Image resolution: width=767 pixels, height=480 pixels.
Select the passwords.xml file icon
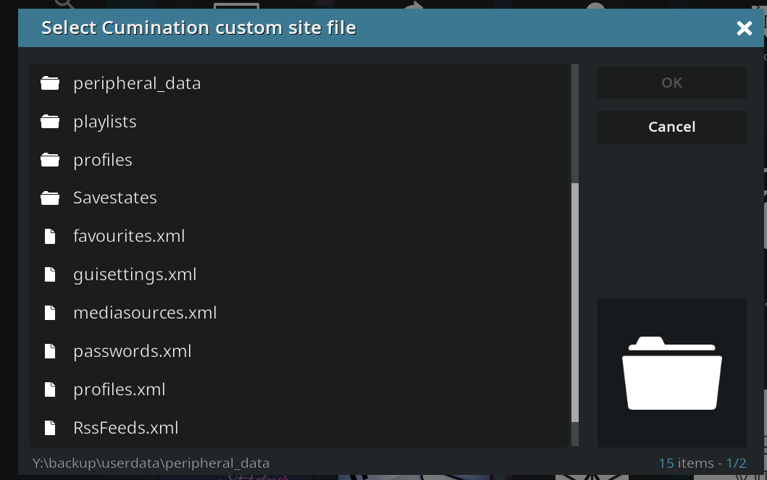[x=49, y=350]
